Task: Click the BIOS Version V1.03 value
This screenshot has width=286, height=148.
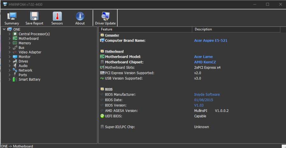Action: [199, 105]
